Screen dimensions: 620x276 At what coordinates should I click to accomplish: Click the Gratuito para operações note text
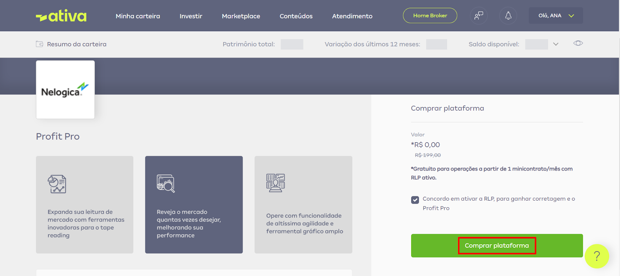tap(492, 173)
